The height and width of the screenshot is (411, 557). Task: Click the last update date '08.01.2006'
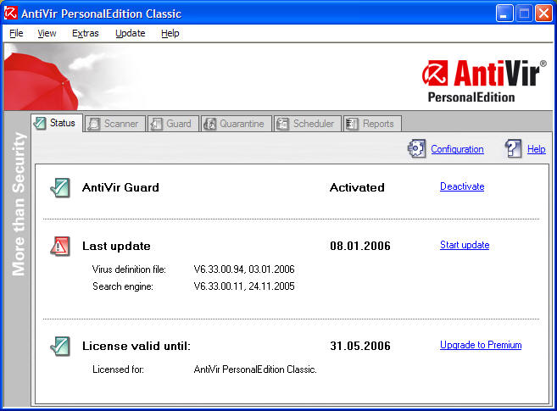click(x=360, y=246)
